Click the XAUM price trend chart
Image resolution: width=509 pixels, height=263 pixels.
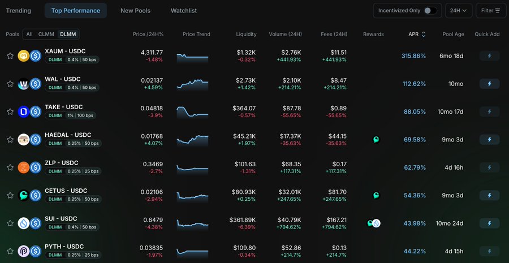[192, 58]
